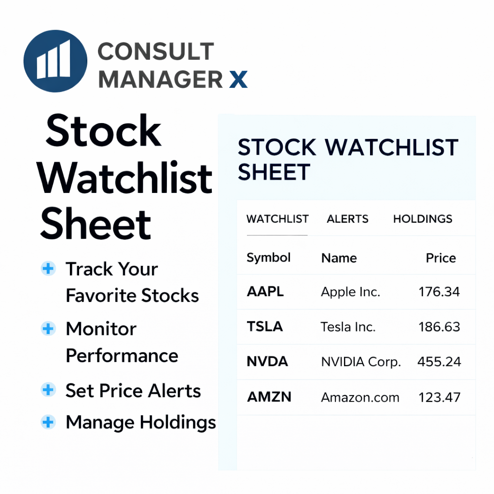The image size is (494, 494).
Task: Switch to the HOLDINGS tab
Action: [423, 219]
